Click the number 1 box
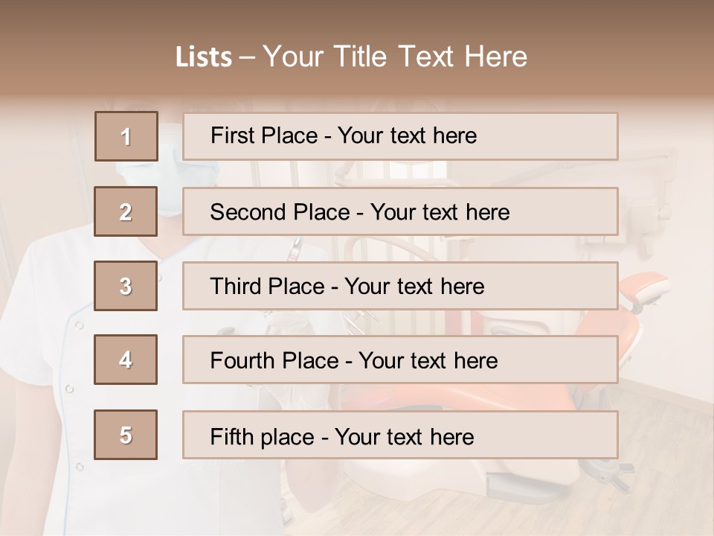 click(126, 136)
